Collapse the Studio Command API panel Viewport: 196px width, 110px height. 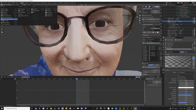click(143, 24)
